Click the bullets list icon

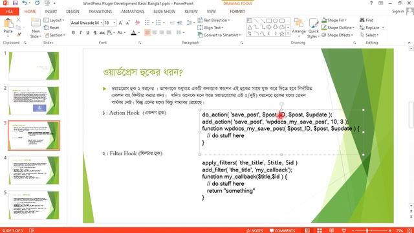tap(147, 23)
